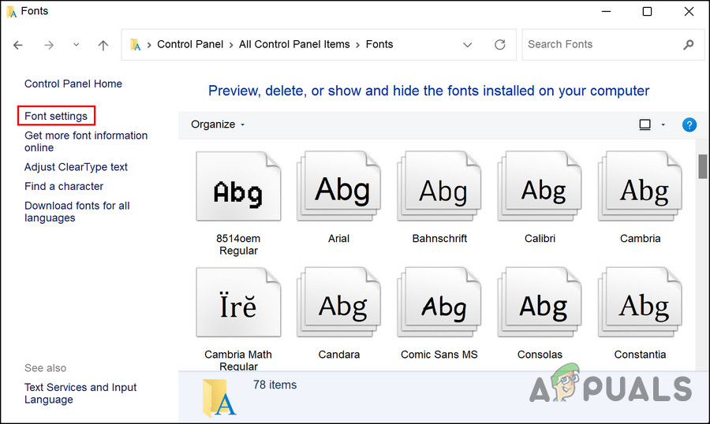Click the chevron after All Control Panel Items
Image resolution: width=710 pixels, height=424 pixels.
pos(357,45)
